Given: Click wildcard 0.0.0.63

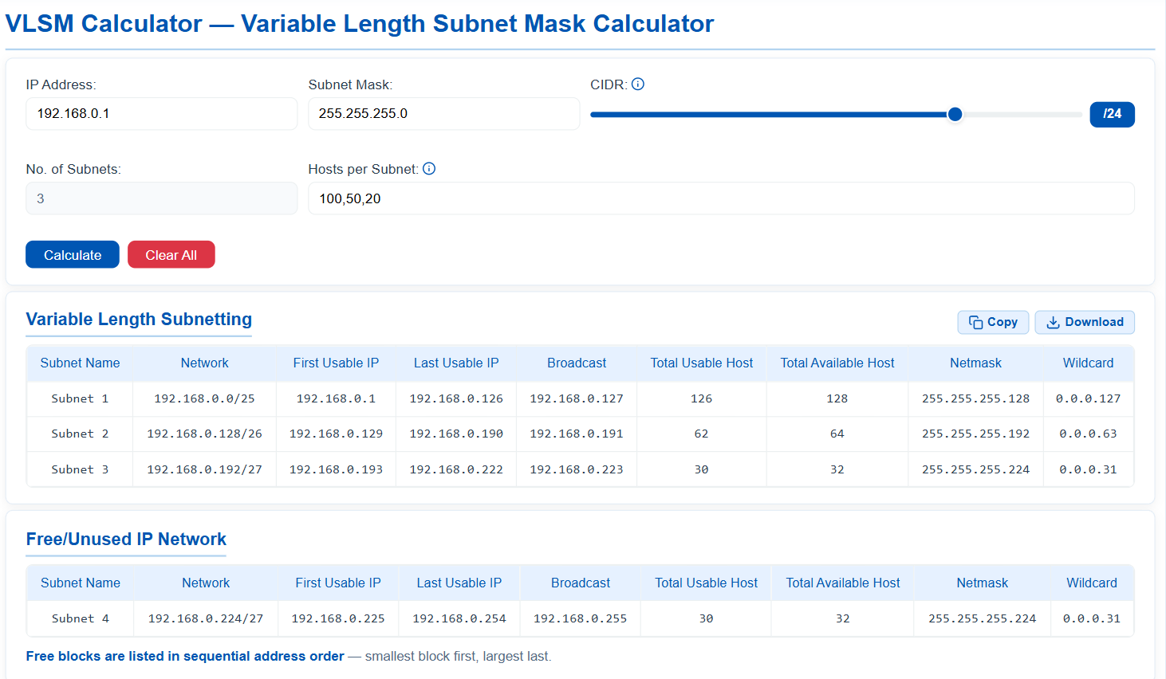Looking at the screenshot, I should click(x=1088, y=434).
